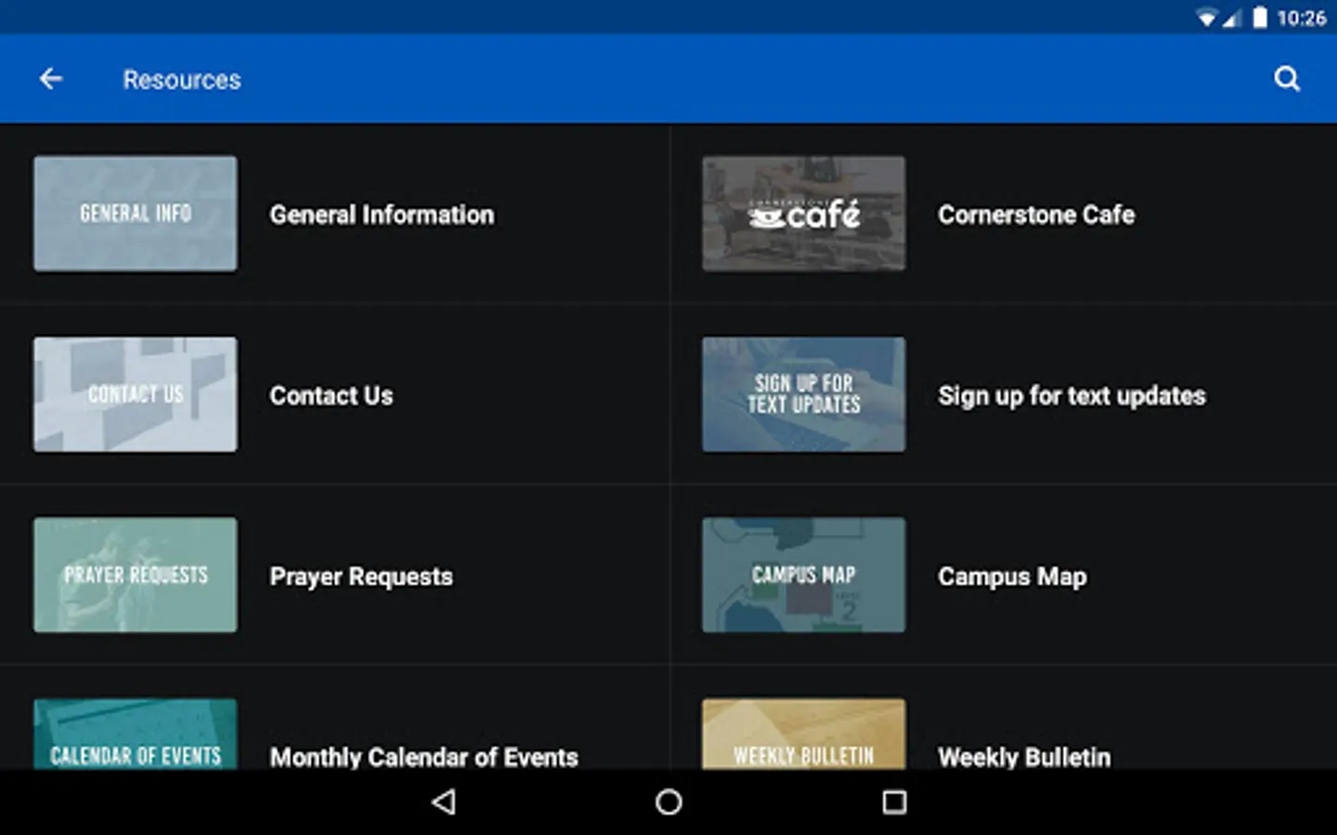
Task: Check the battery status icon
Action: (1259, 18)
